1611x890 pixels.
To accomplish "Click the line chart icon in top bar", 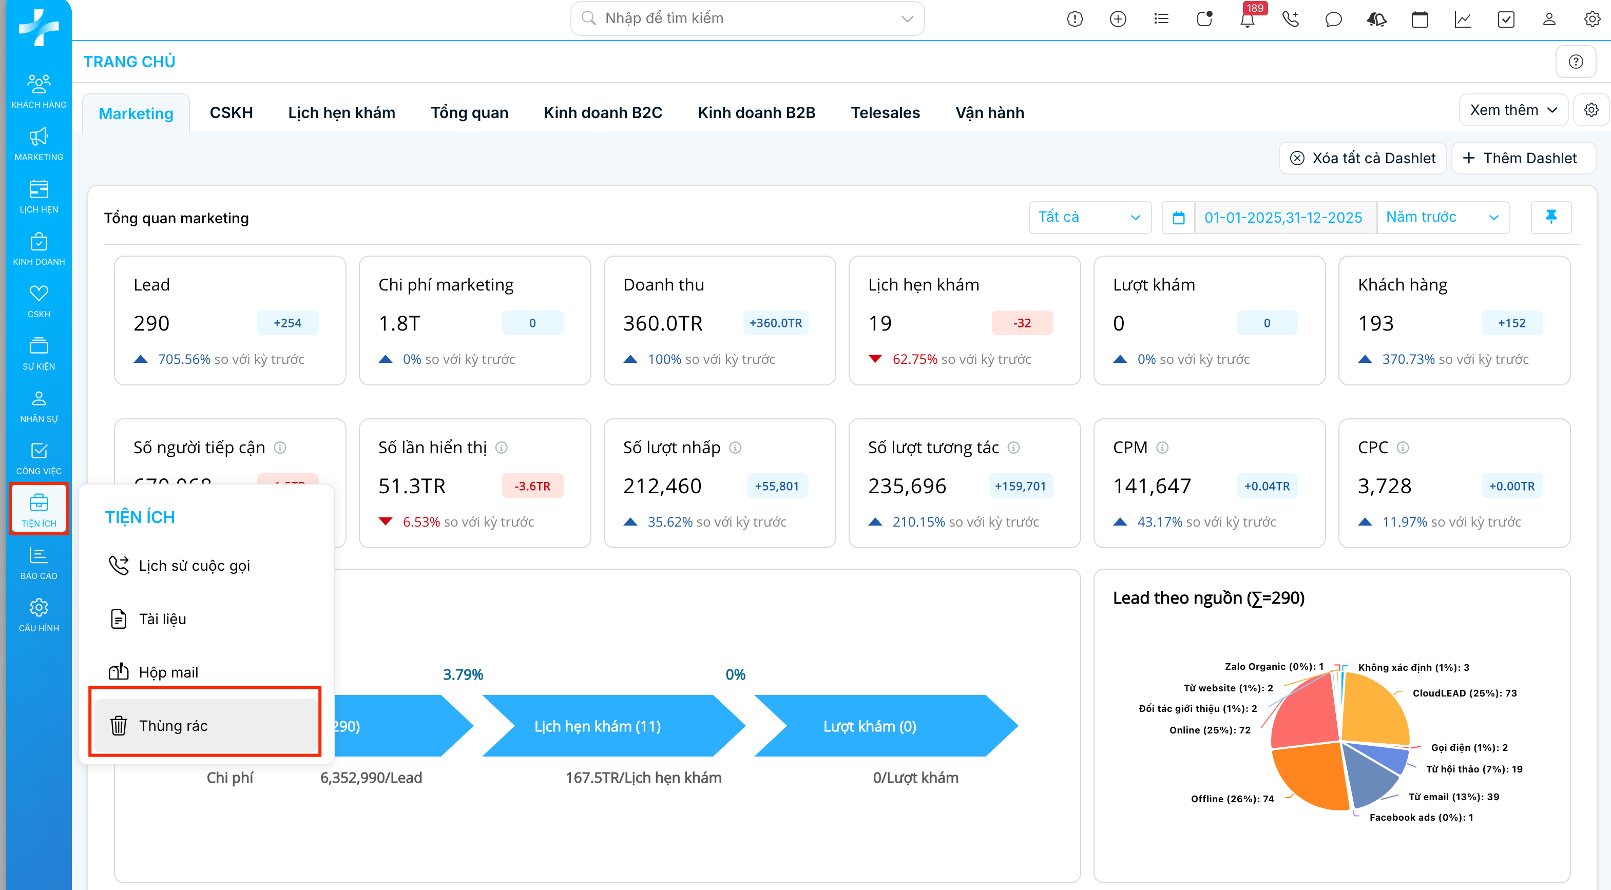I will pyautogui.click(x=1463, y=20).
